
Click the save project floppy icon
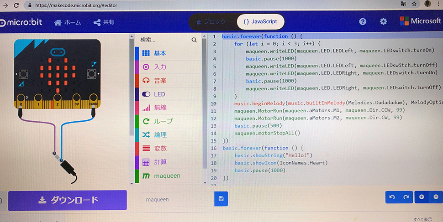click(x=221, y=199)
